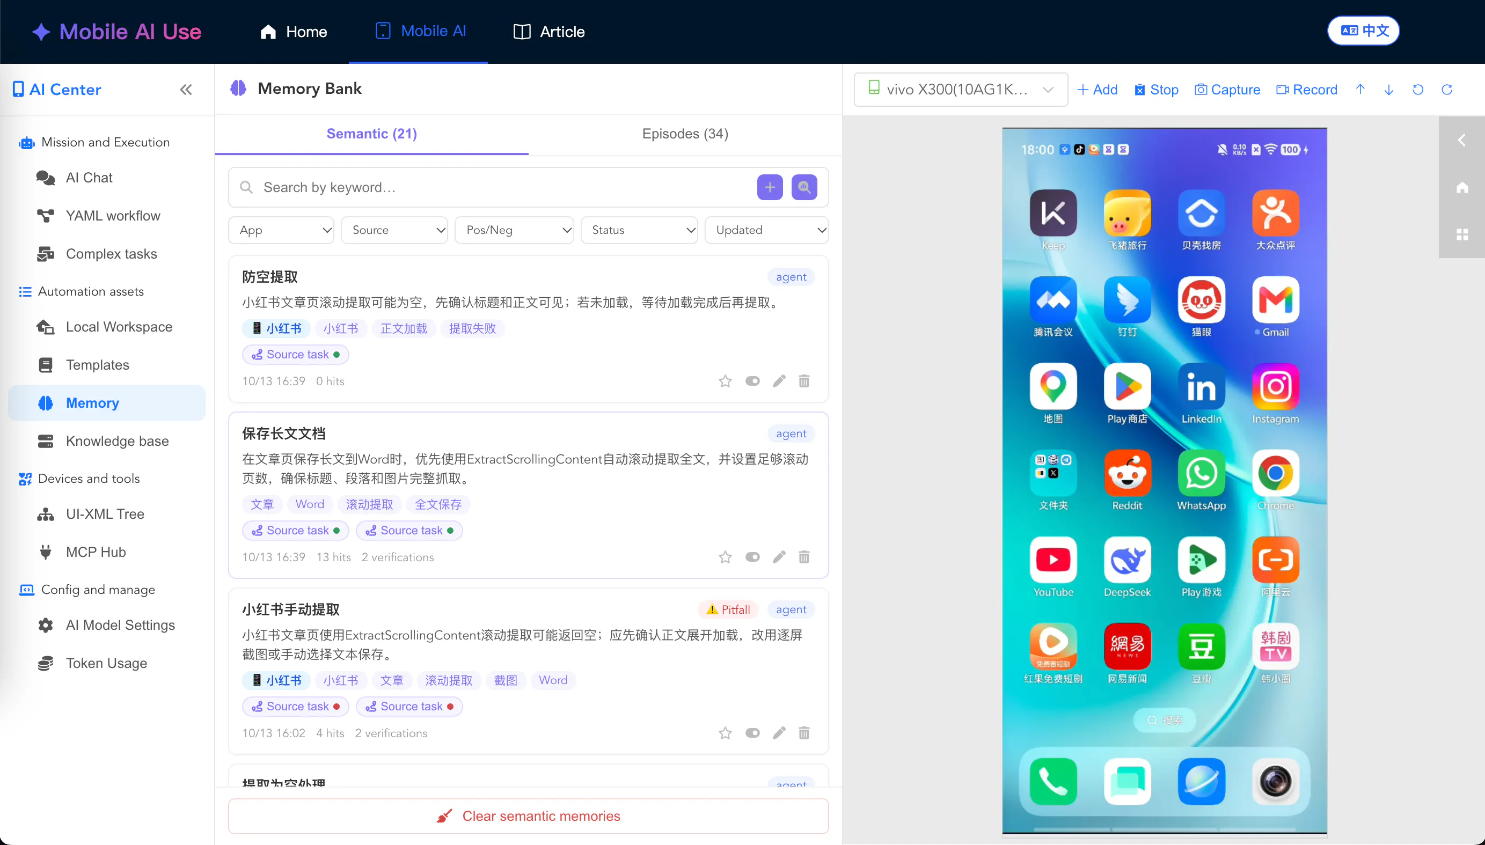Star the 保存长文文档 memory card
Screen dimensions: 1485x845
tap(725, 557)
